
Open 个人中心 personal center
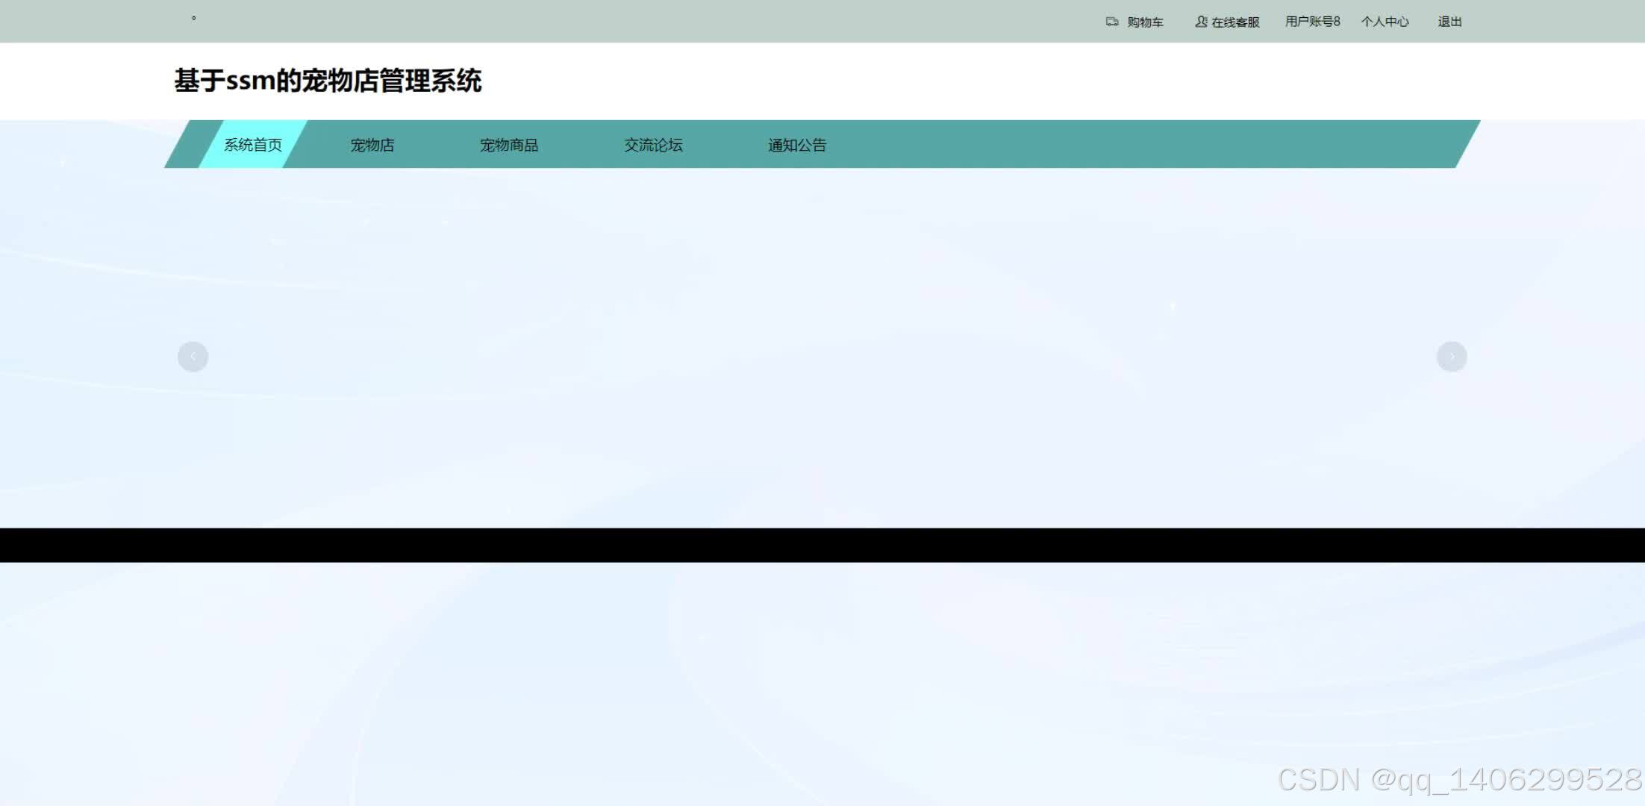1385,22
